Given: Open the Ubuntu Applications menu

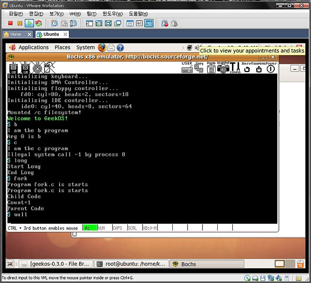Looking at the screenshot, I should [33, 48].
